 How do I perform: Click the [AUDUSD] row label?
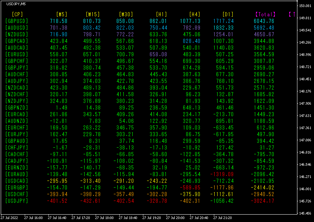tap(17, 28)
